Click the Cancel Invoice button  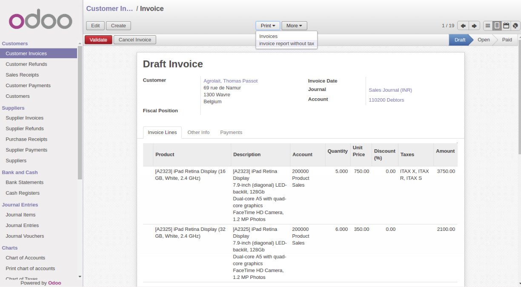pyautogui.click(x=135, y=40)
